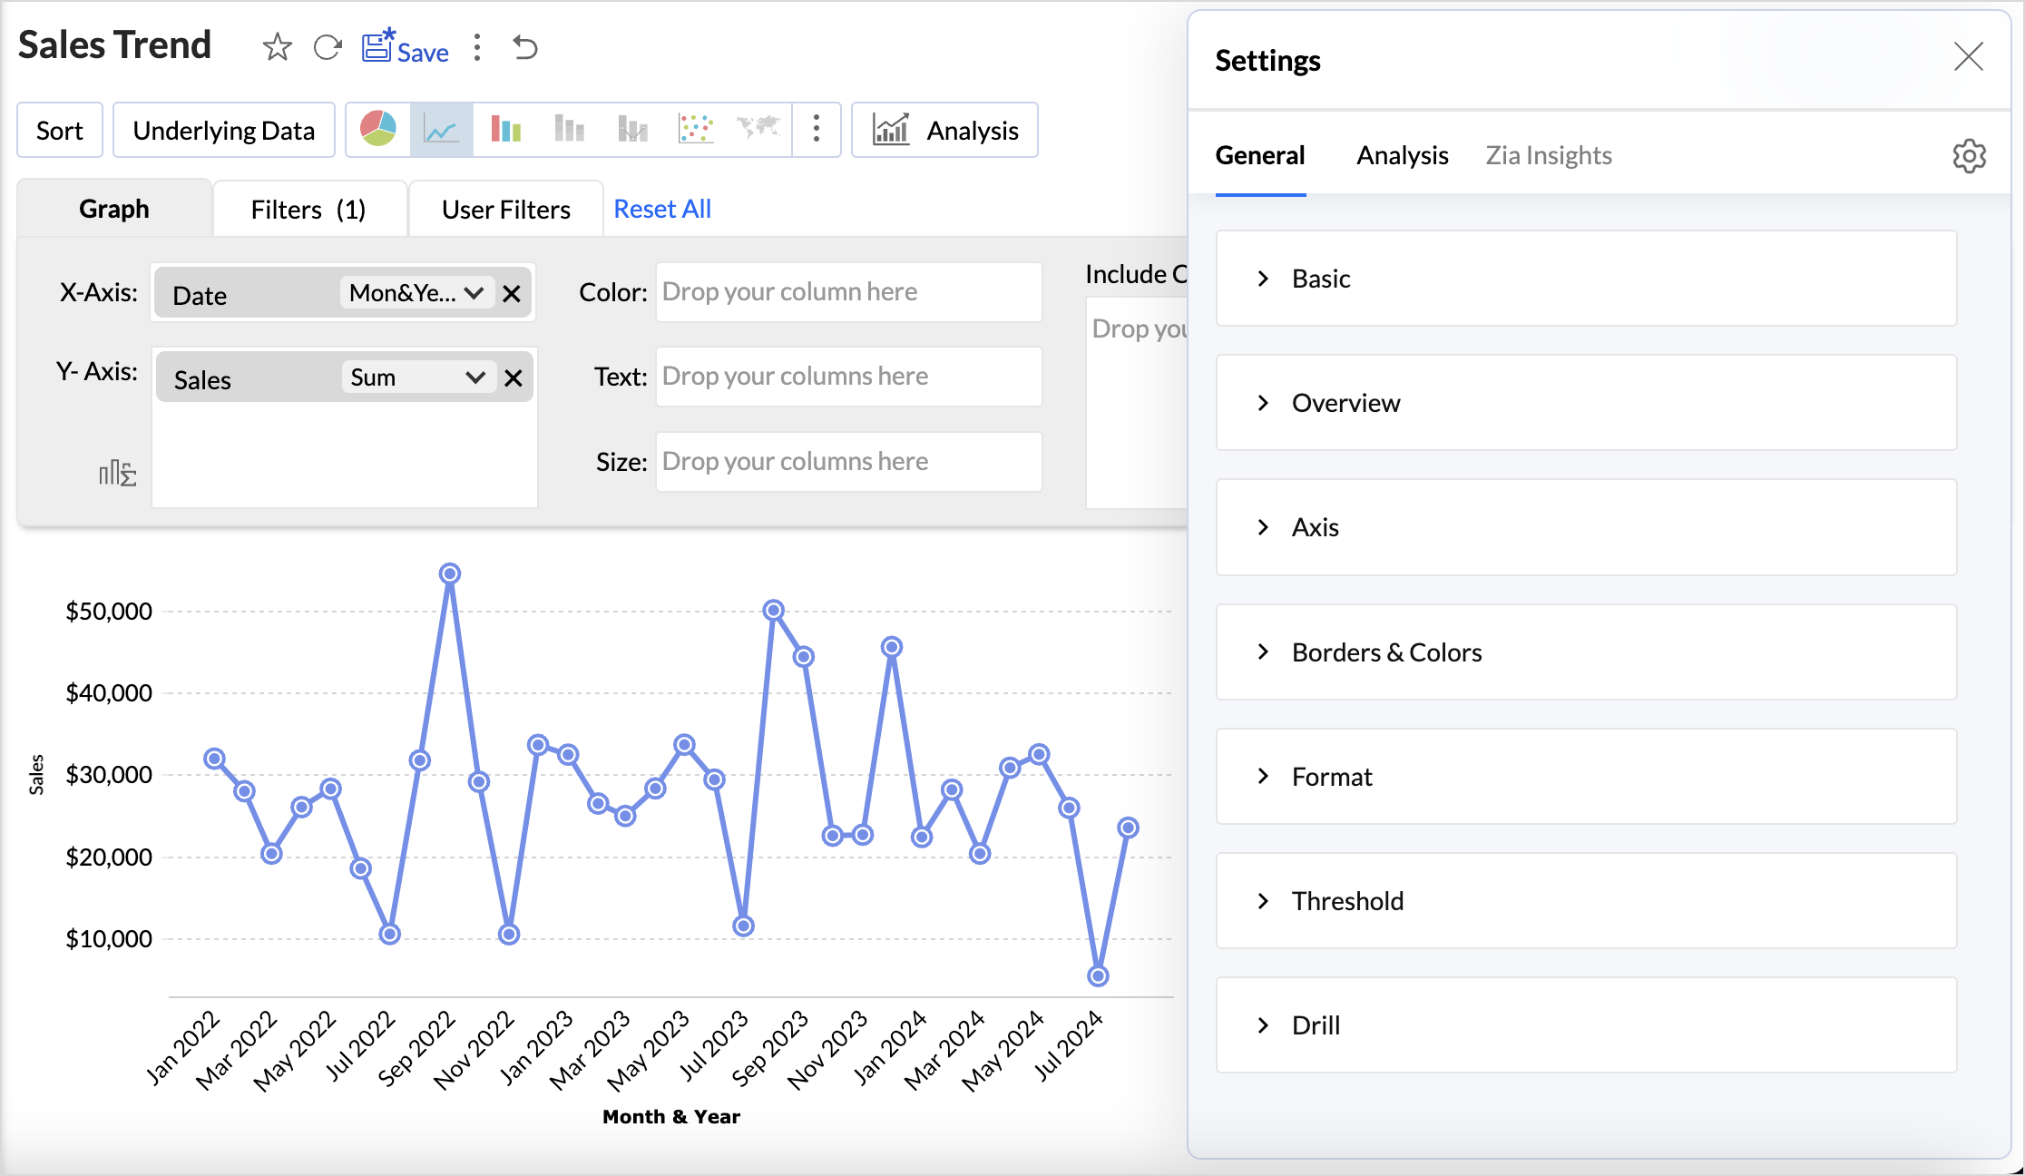The height and width of the screenshot is (1176, 2025).
Task: Select the combination chart icon
Action: tap(632, 130)
